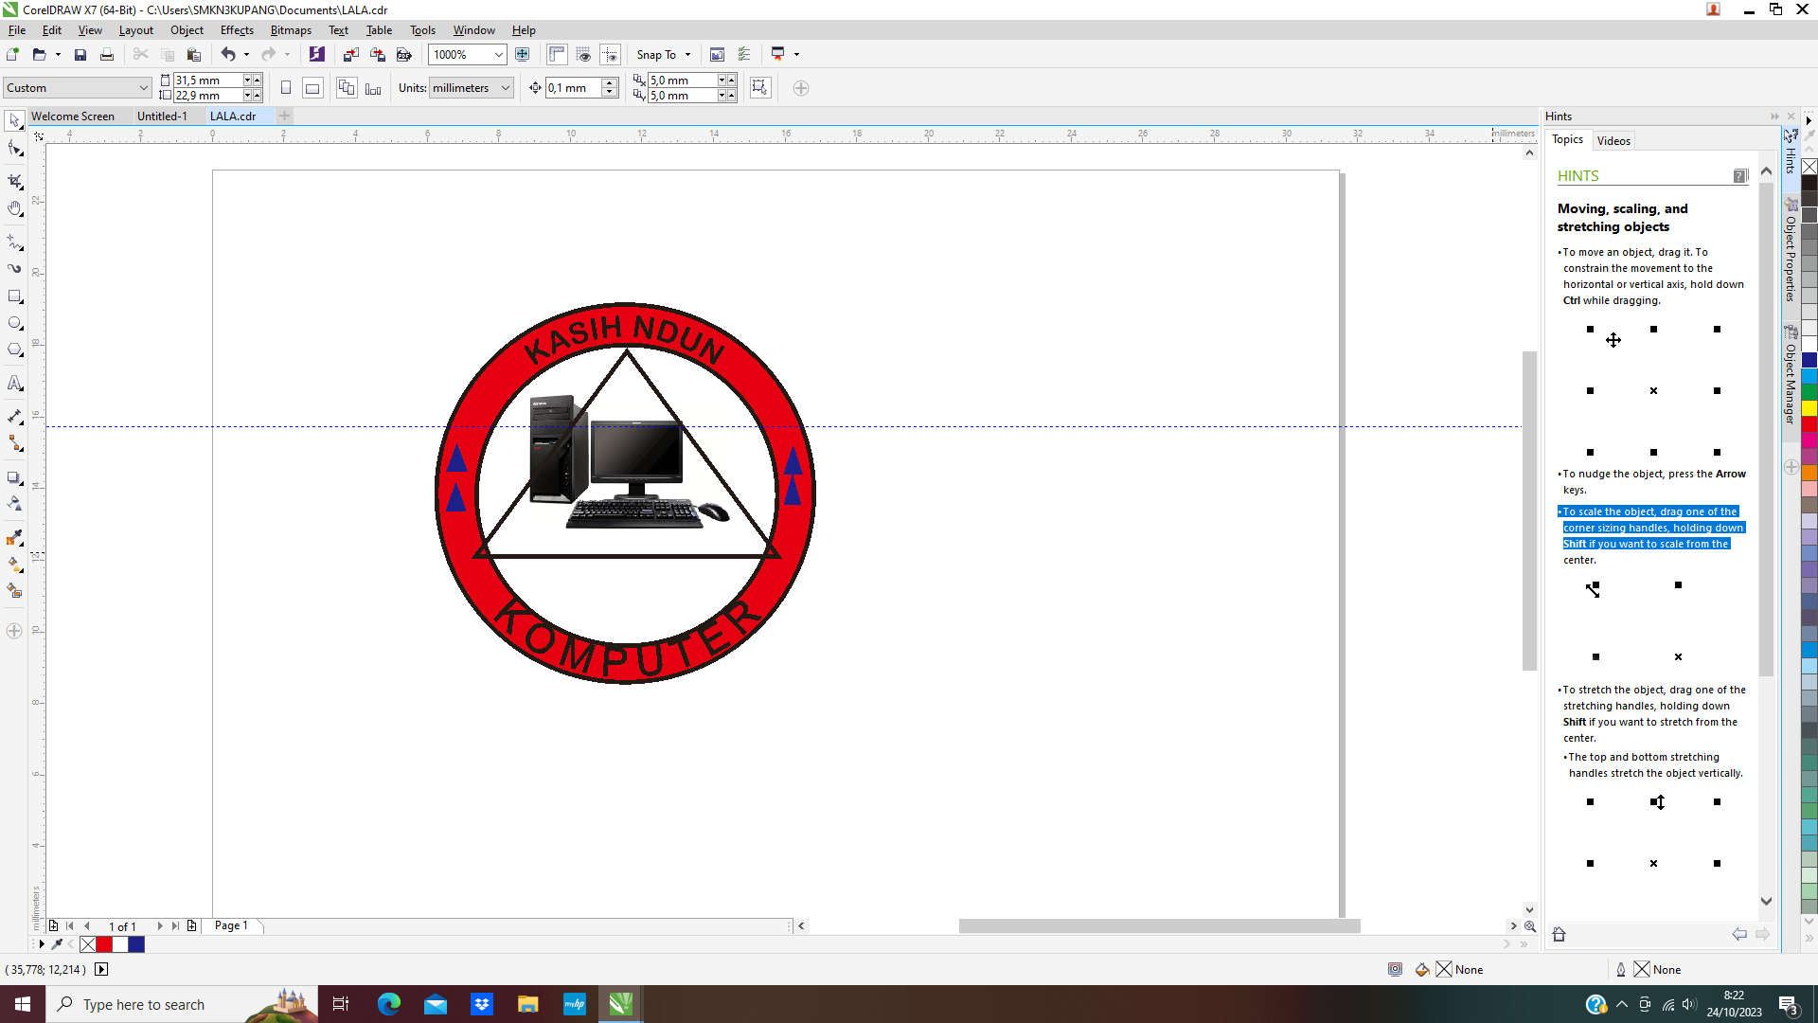
Task: Open the File menu
Action: click(17, 30)
